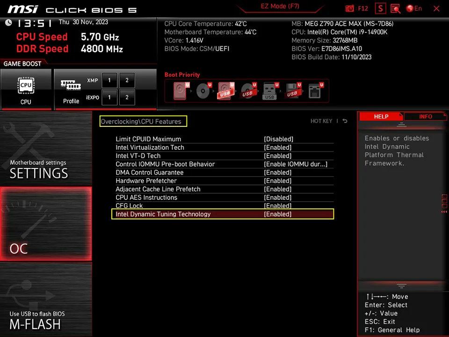
Task: Select the first hard drive boot device
Action: point(181,91)
